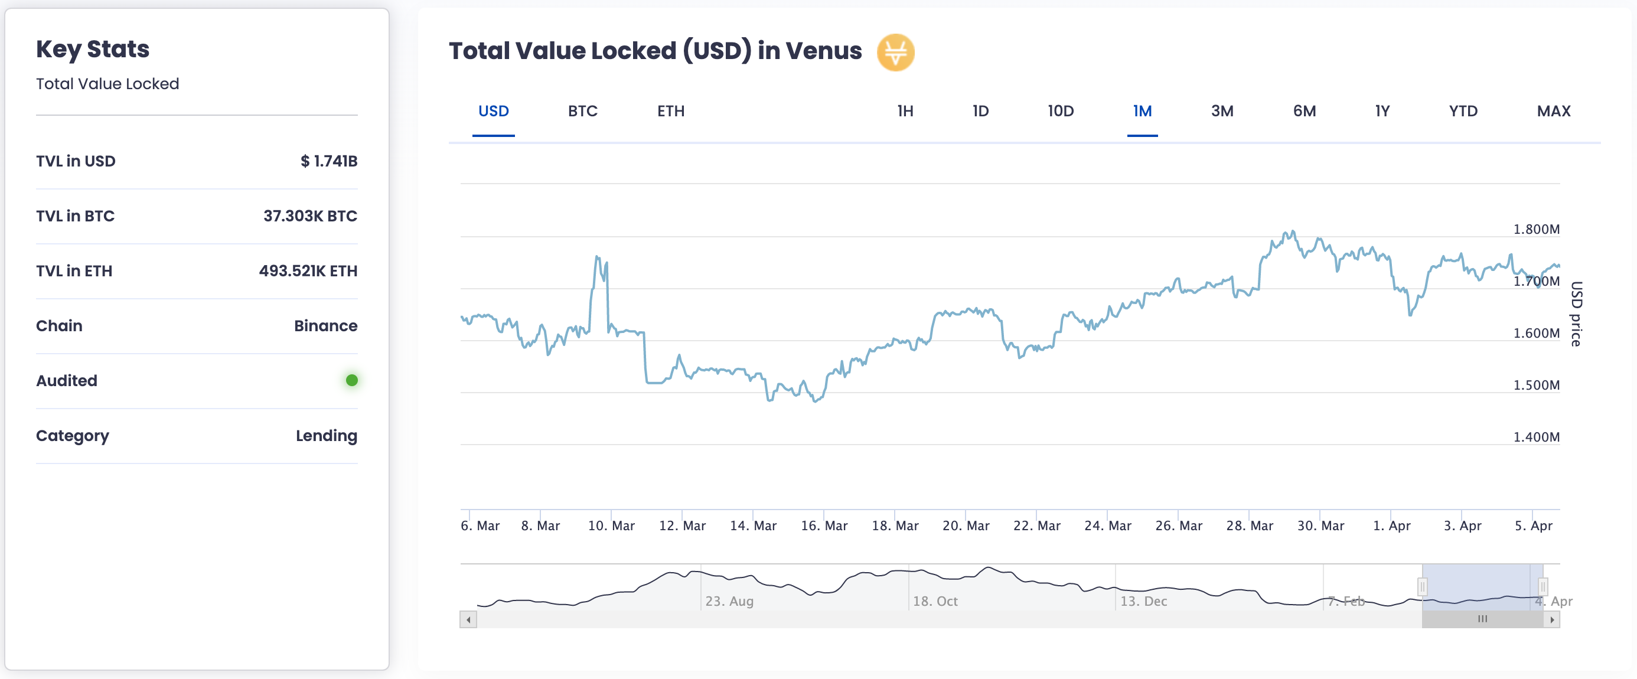Click the 28. Mar x-axis label

(x=1250, y=526)
